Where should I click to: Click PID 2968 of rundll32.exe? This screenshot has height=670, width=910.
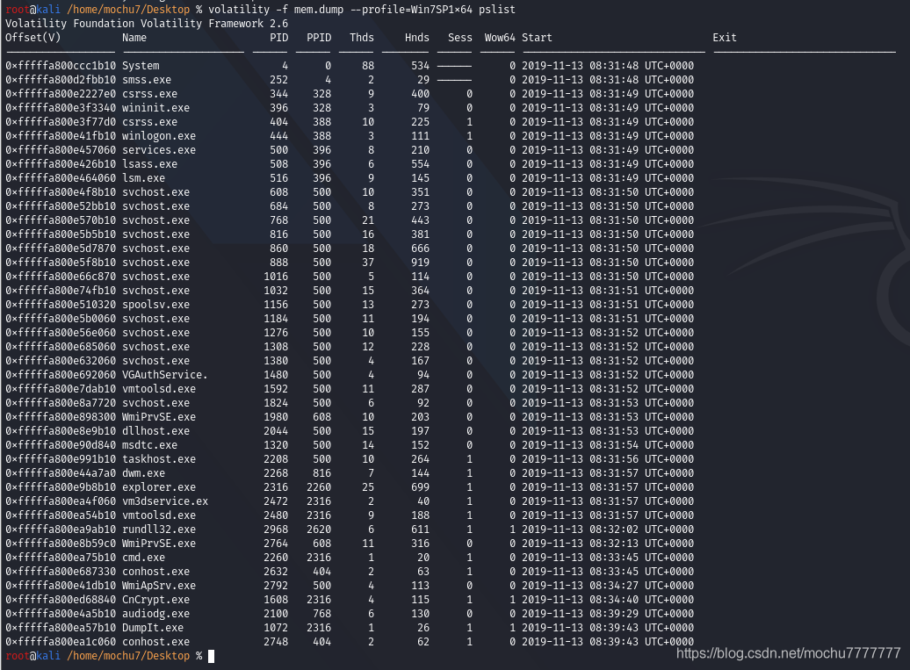pyautogui.click(x=276, y=529)
